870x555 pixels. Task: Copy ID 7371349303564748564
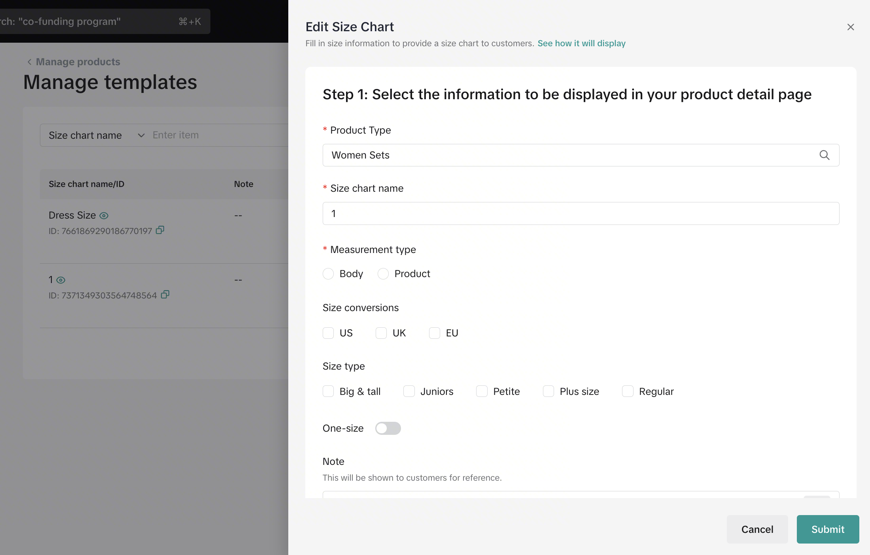[165, 294]
